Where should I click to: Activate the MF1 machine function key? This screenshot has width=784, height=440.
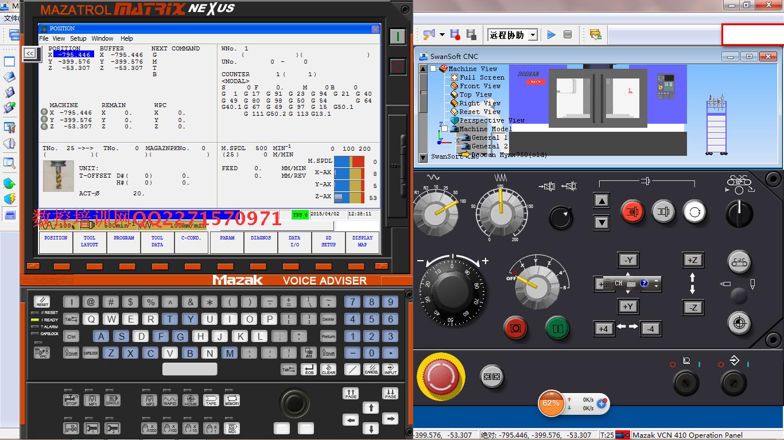pos(92,400)
